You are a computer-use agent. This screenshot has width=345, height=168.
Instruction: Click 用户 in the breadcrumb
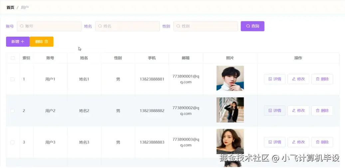click(25, 7)
